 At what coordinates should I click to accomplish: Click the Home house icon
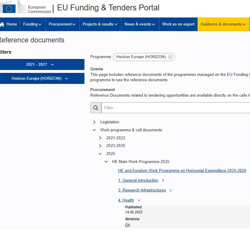(2, 24)
